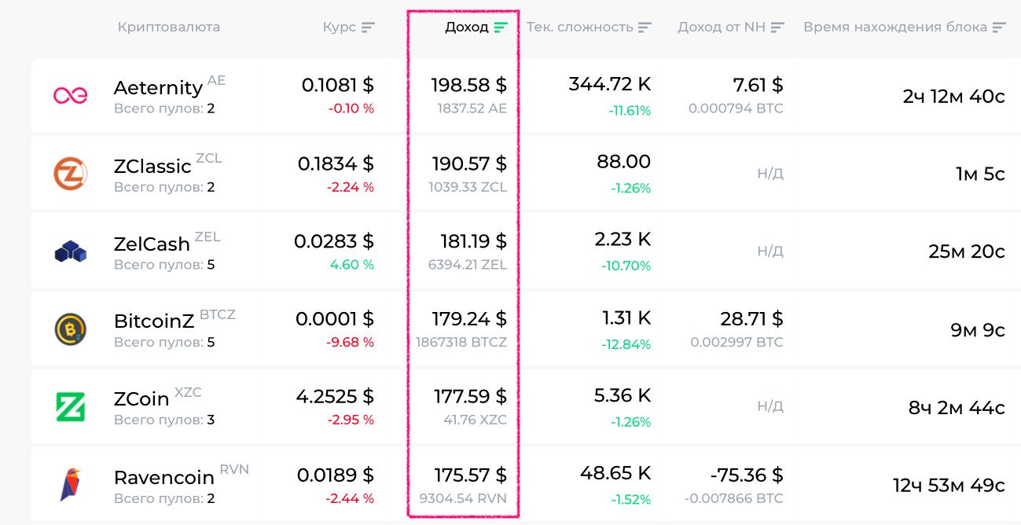This screenshot has height=525, width=1021.
Task: Click the 1м 5с block time
Action: [x=980, y=174]
